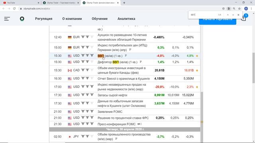The height and width of the screenshot is (143, 255).
Task: Open the Регуляция menu
Action: pos(43,19)
